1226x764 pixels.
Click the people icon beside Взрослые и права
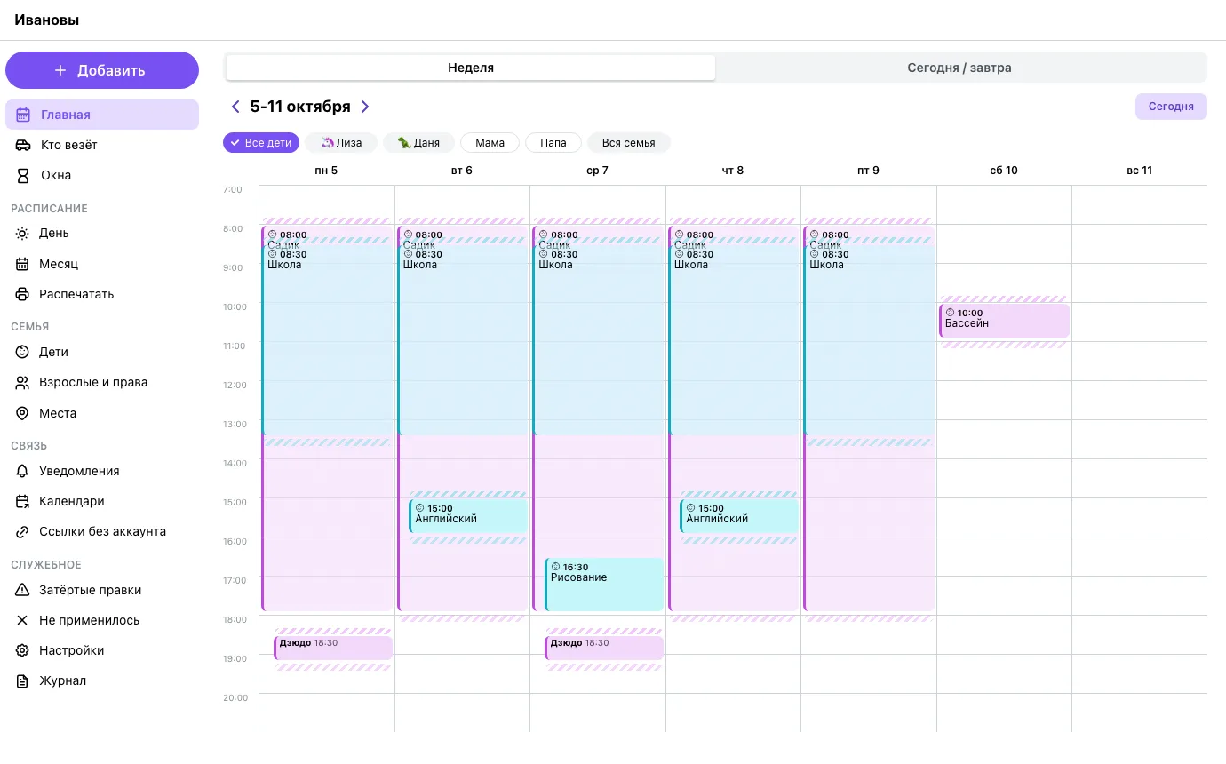point(22,382)
